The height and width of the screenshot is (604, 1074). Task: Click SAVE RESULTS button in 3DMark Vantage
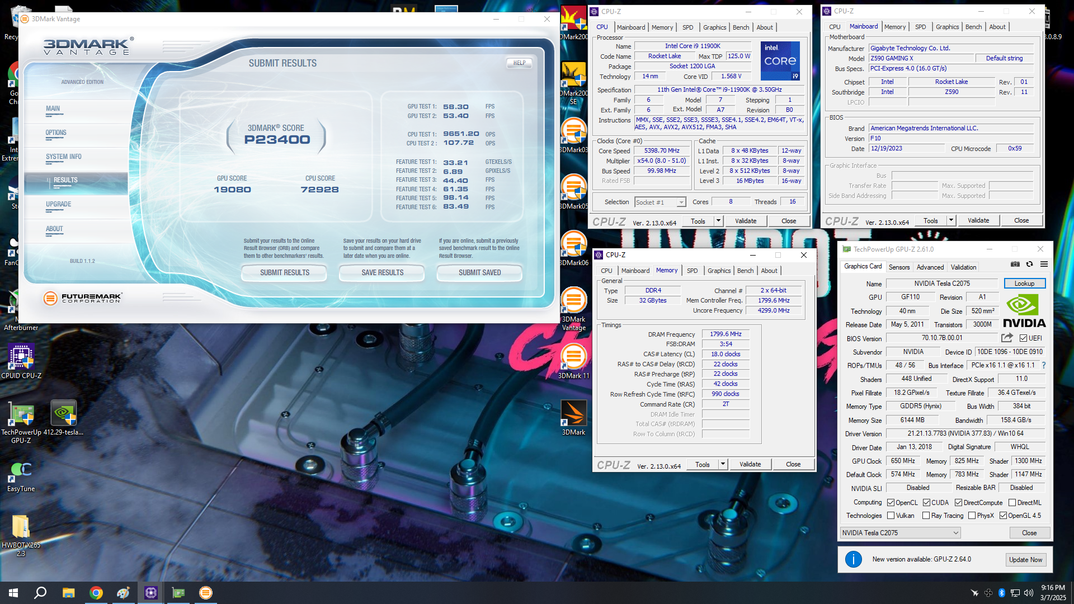click(383, 273)
